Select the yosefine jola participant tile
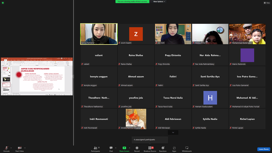This screenshot has height=153, width=272. (136, 98)
